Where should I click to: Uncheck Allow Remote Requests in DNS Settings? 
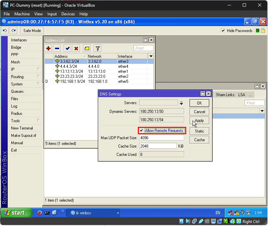coord(141,131)
